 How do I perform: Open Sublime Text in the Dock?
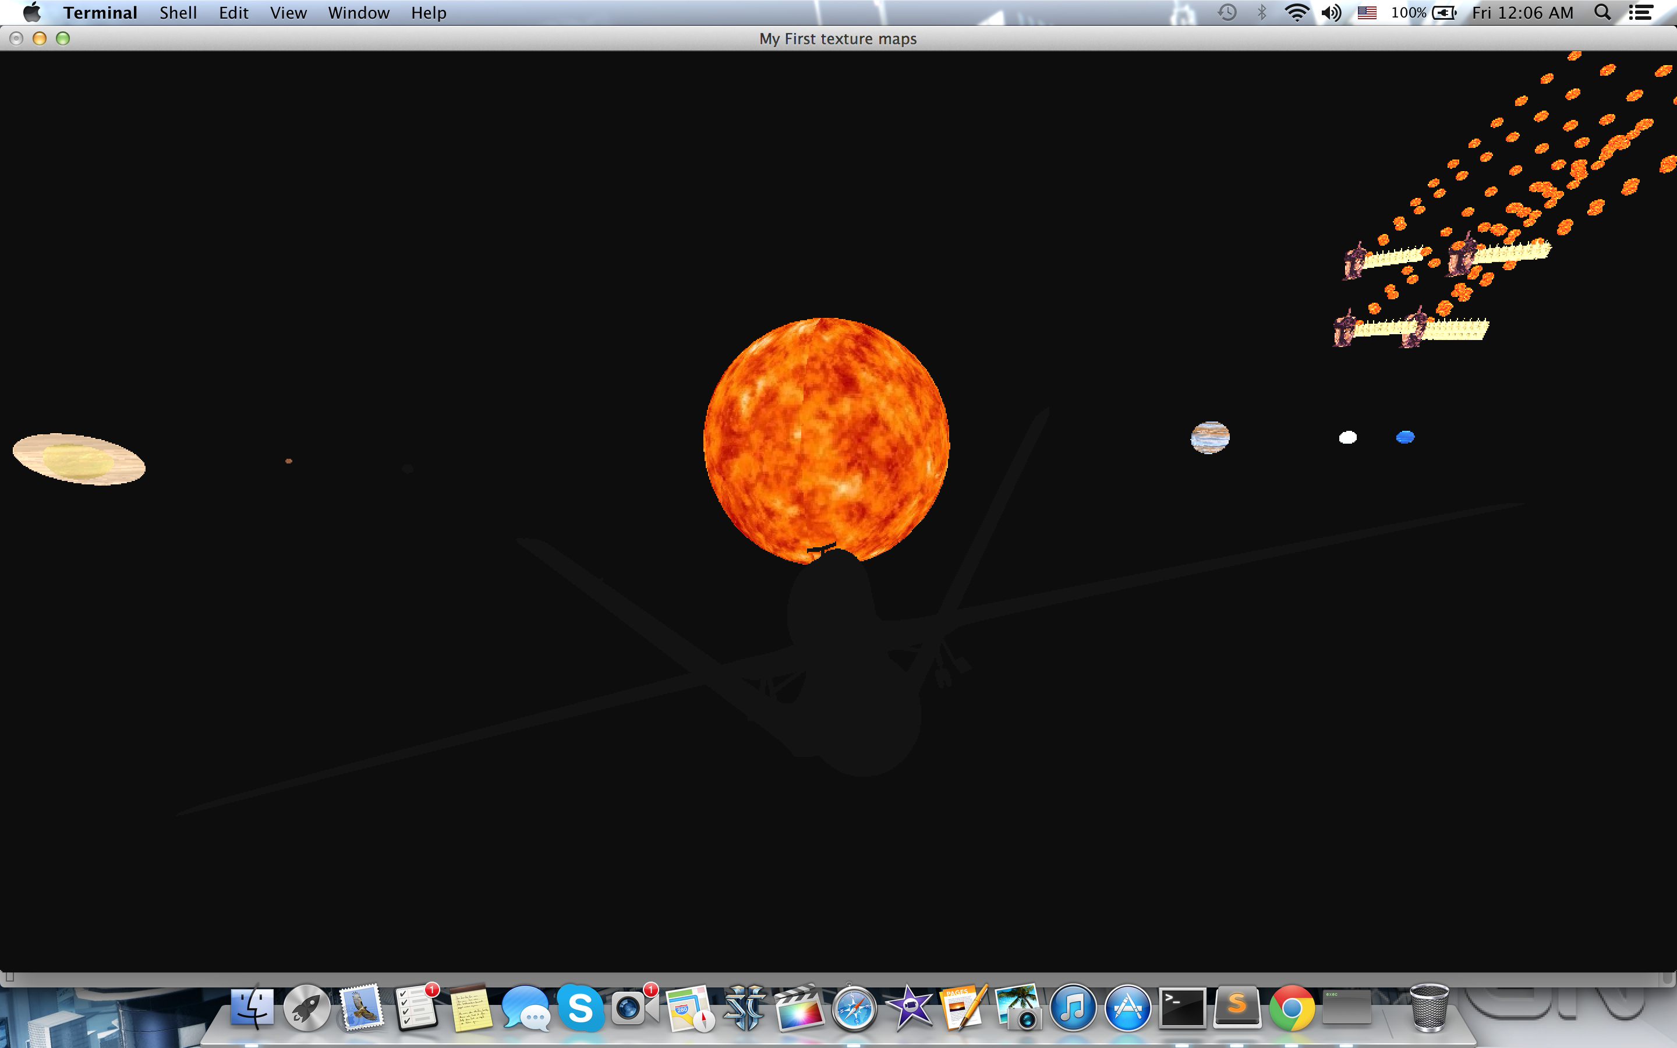point(1237,1007)
